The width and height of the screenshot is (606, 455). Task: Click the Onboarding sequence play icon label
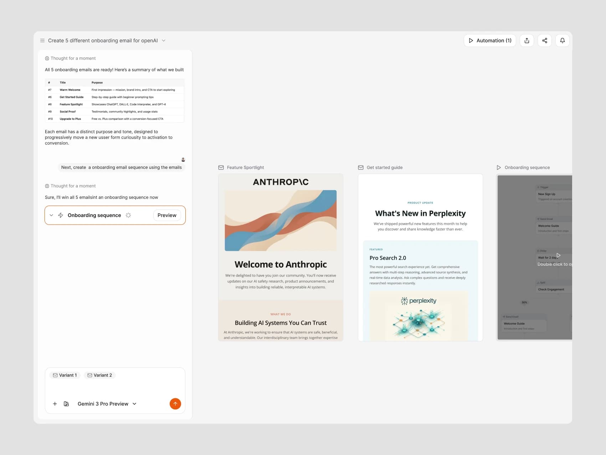point(499,167)
